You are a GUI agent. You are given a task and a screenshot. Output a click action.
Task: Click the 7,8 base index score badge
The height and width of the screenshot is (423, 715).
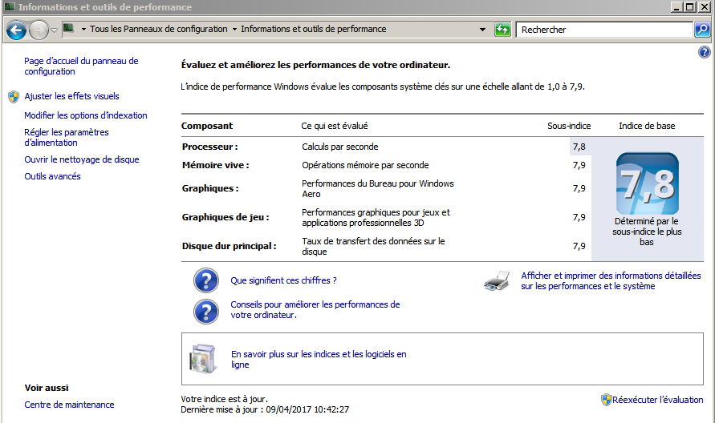coord(647,183)
